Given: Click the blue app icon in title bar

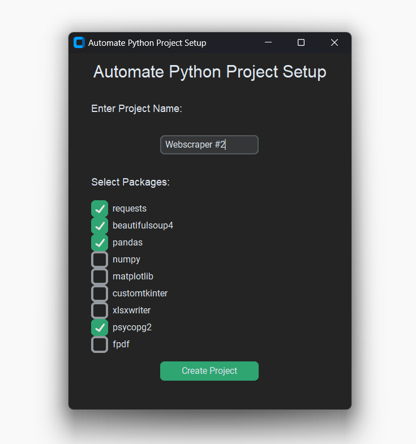Looking at the screenshot, I should pyautogui.click(x=79, y=43).
